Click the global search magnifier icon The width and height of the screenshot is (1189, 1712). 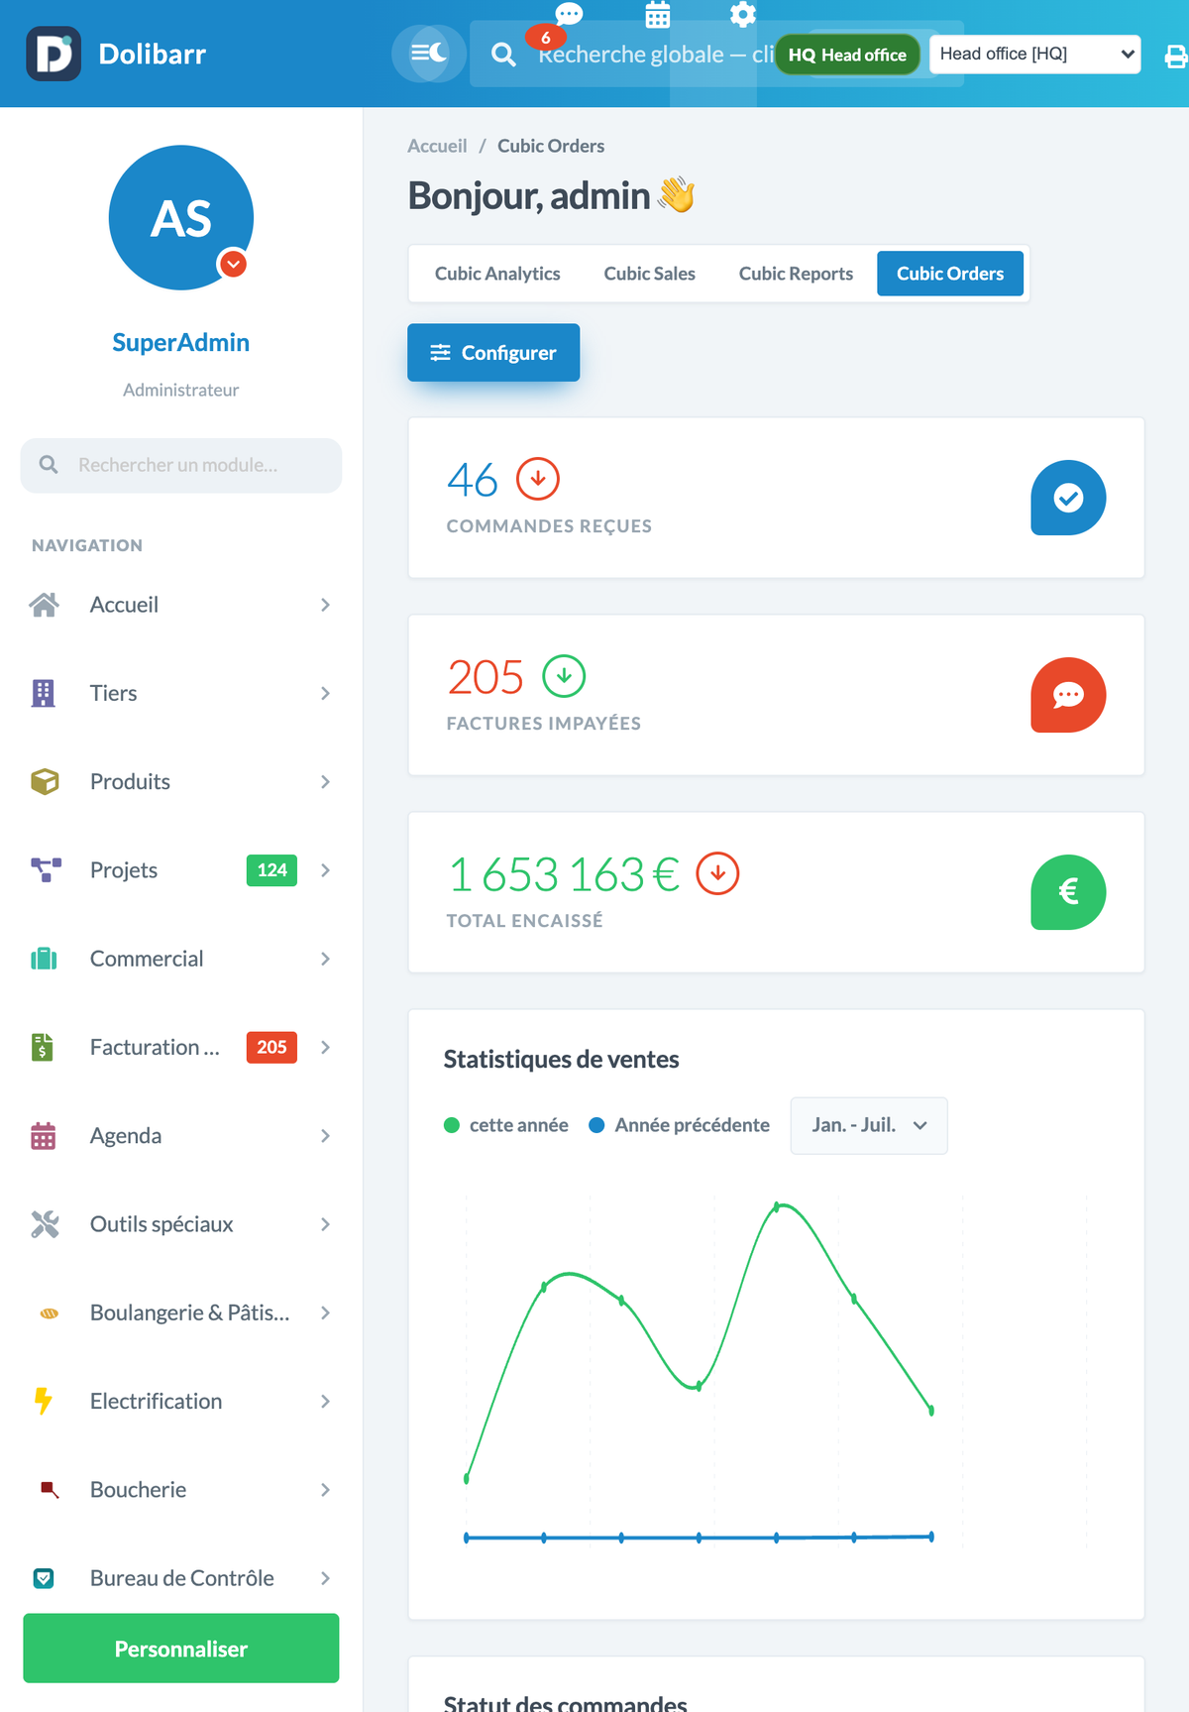503,55
